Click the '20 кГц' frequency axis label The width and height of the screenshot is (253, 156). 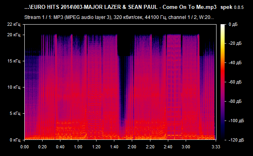[14, 35]
